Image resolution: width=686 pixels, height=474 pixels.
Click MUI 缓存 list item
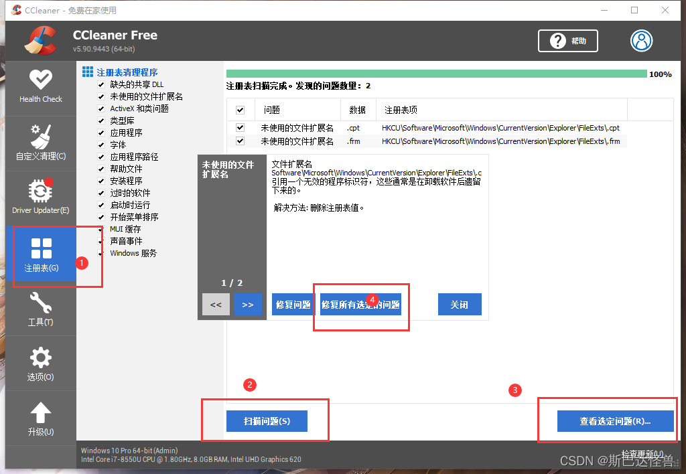click(125, 229)
